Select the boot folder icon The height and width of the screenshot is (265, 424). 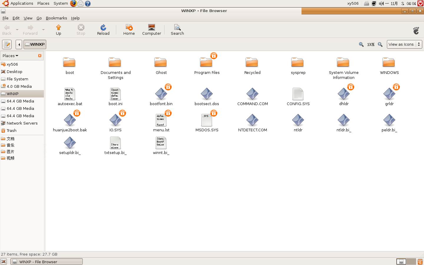[69, 62]
